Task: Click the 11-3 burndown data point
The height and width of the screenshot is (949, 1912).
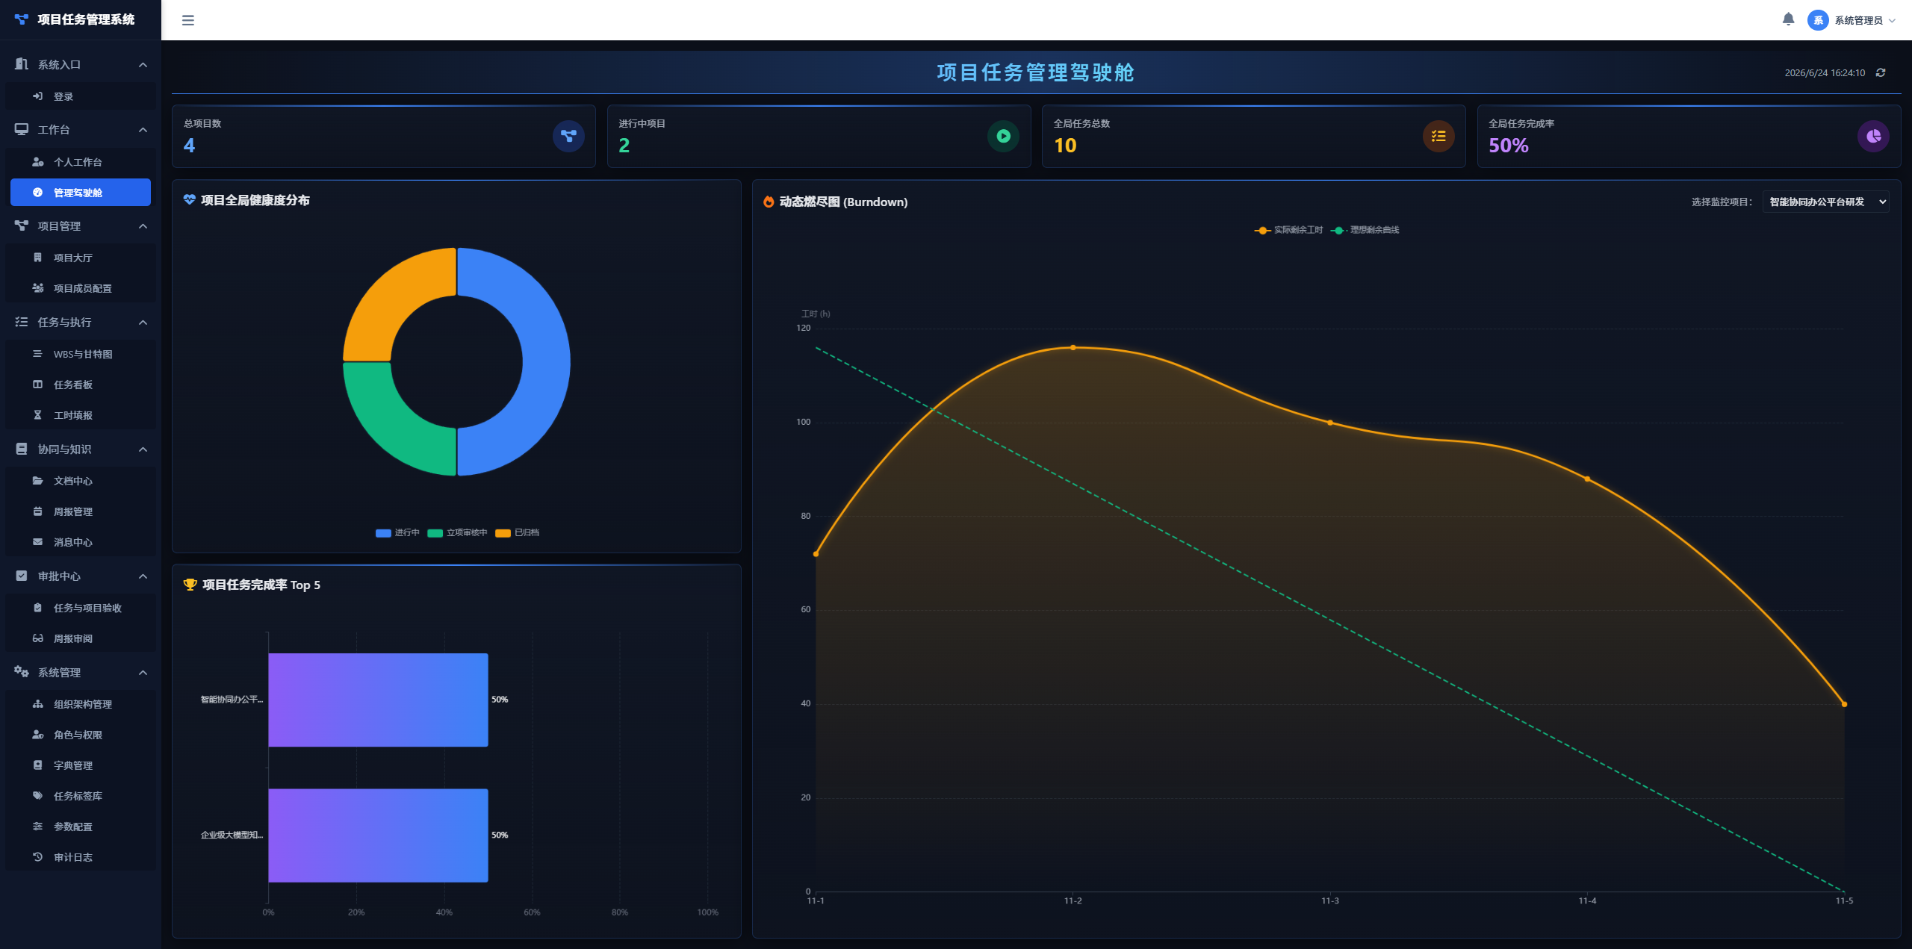Action: pyautogui.click(x=1330, y=423)
